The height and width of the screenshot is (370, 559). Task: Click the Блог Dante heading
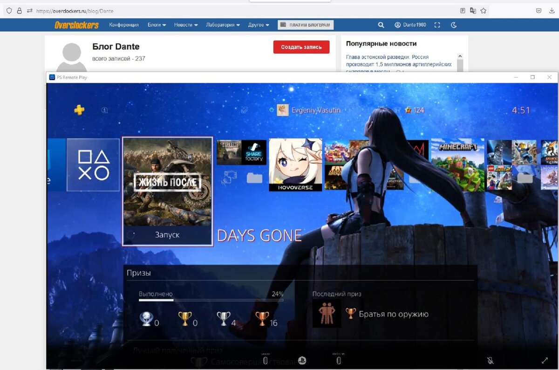click(116, 47)
